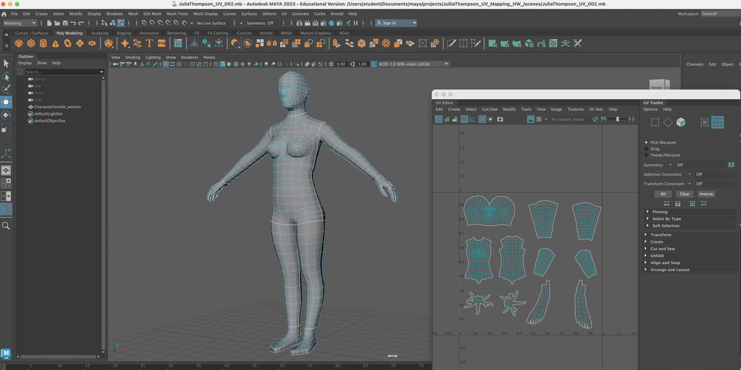Click the Clear selection button
This screenshot has height=370, width=741.
[685, 194]
